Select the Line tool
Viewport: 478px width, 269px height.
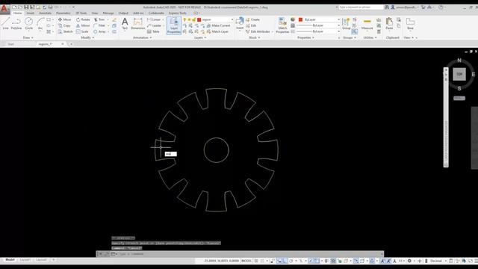(5, 23)
